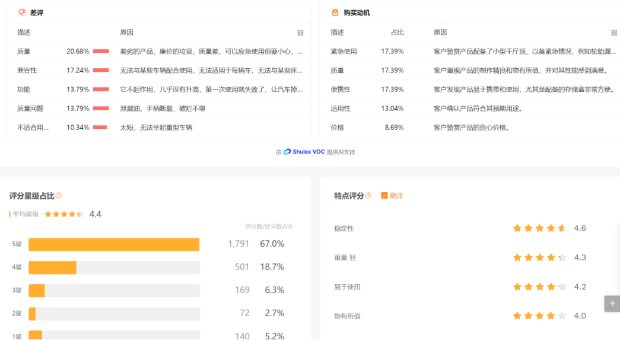This screenshot has width=620, height=340.
Task: Select the 质量 row in 差评 table
Action: 158,52
